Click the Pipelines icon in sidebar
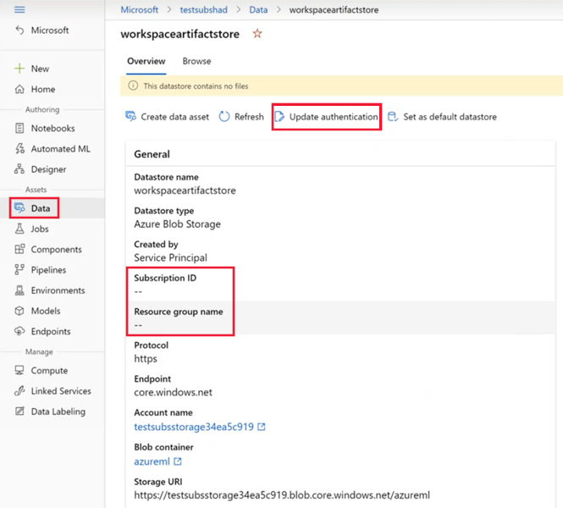Screen dimensions: 563x508 tap(19, 270)
